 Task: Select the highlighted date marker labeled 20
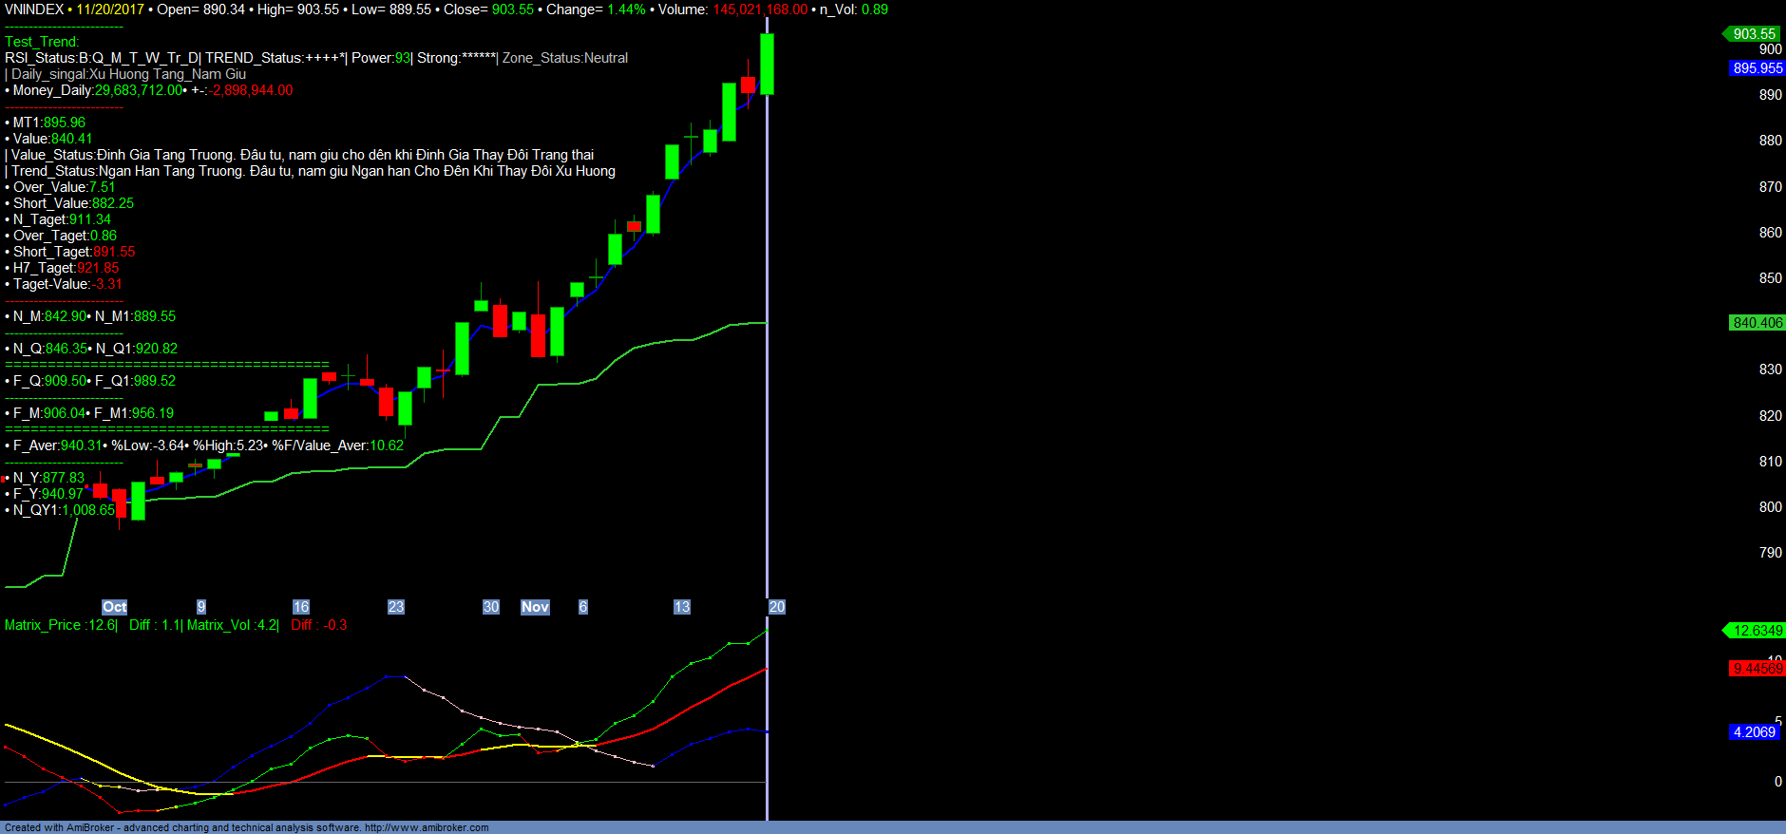point(776,607)
